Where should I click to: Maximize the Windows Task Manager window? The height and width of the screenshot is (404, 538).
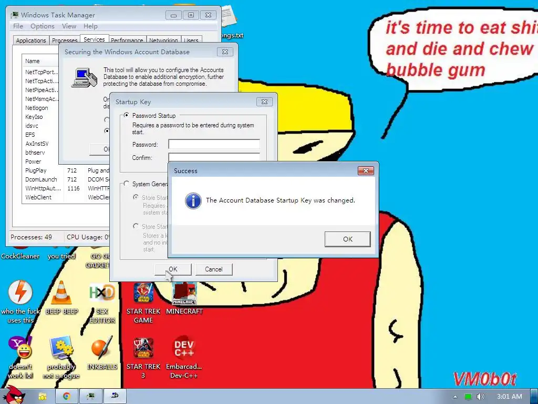tap(191, 15)
